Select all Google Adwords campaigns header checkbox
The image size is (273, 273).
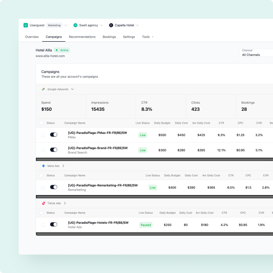pyautogui.click(x=42, y=123)
